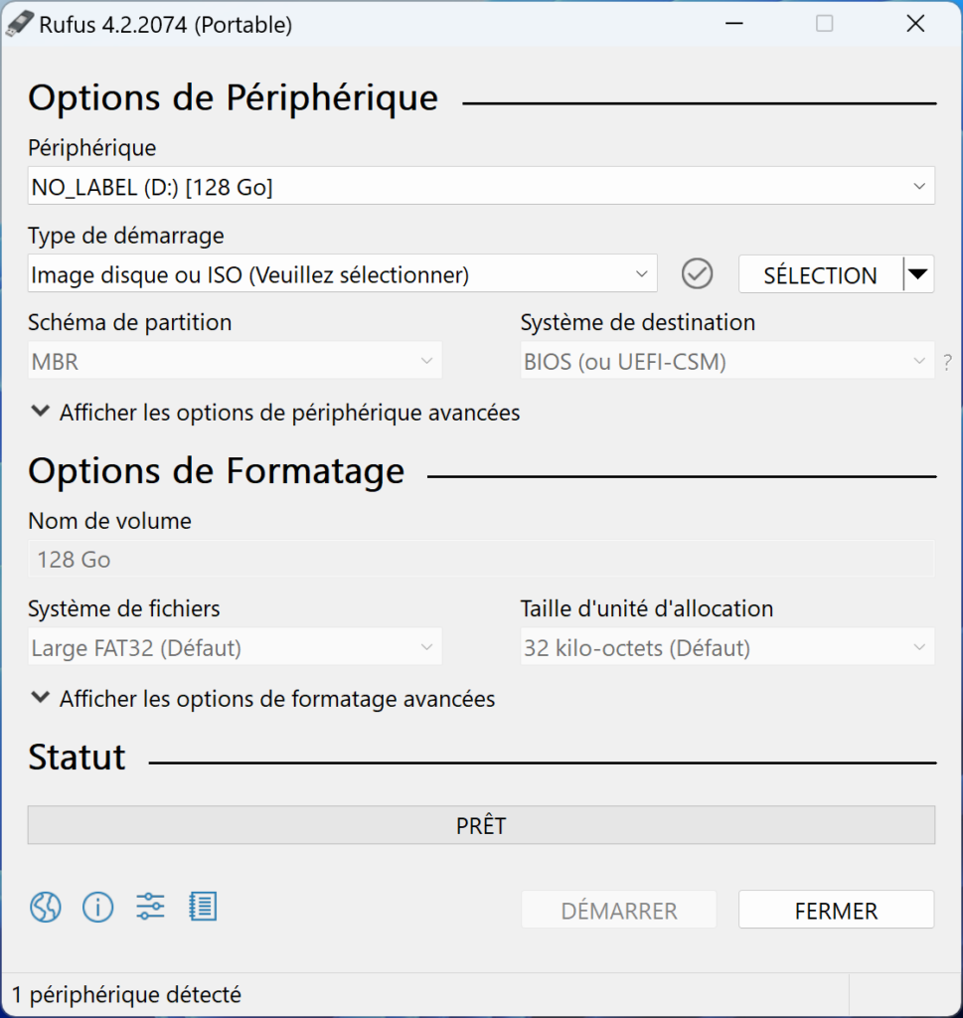
Task: Show the log icon
Action: [x=203, y=907]
